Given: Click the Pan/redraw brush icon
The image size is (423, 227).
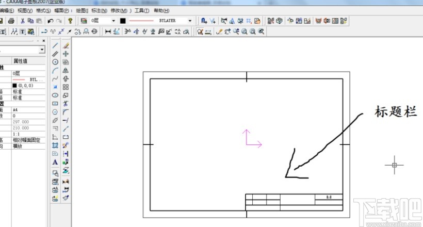Looking at the screenshot, I should 219,31.
